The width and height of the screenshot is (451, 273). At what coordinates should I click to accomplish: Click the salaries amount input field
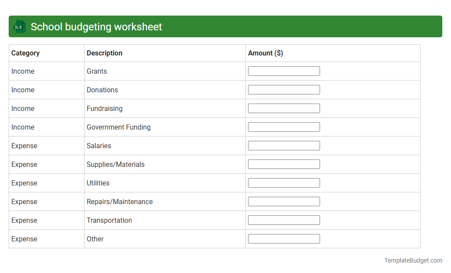[x=284, y=145]
